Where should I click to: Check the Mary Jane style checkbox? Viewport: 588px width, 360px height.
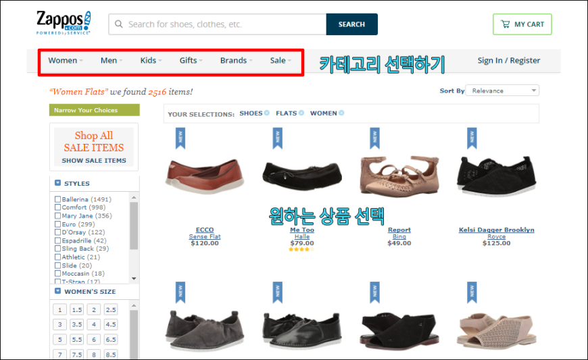click(x=57, y=215)
